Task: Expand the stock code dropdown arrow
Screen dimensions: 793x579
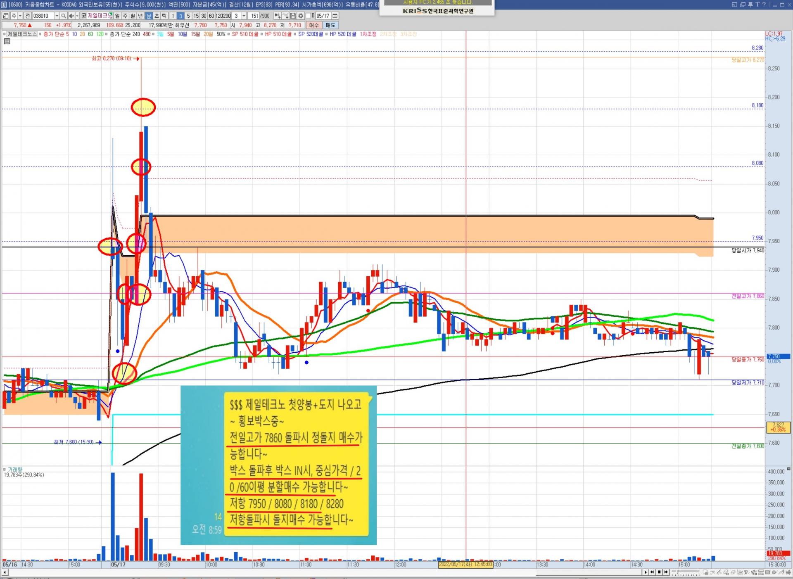Action: 57,16
